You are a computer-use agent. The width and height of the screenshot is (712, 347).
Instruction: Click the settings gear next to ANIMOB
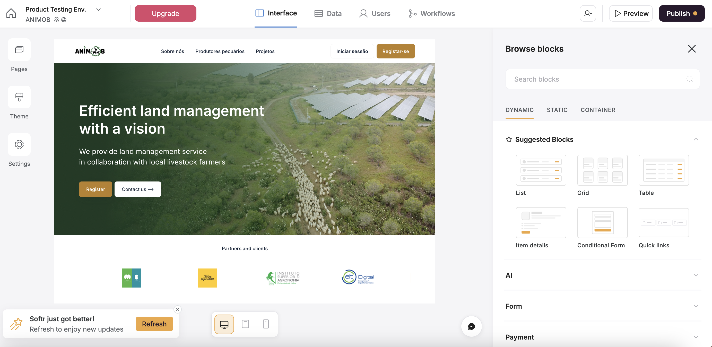pyautogui.click(x=56, y=20)
